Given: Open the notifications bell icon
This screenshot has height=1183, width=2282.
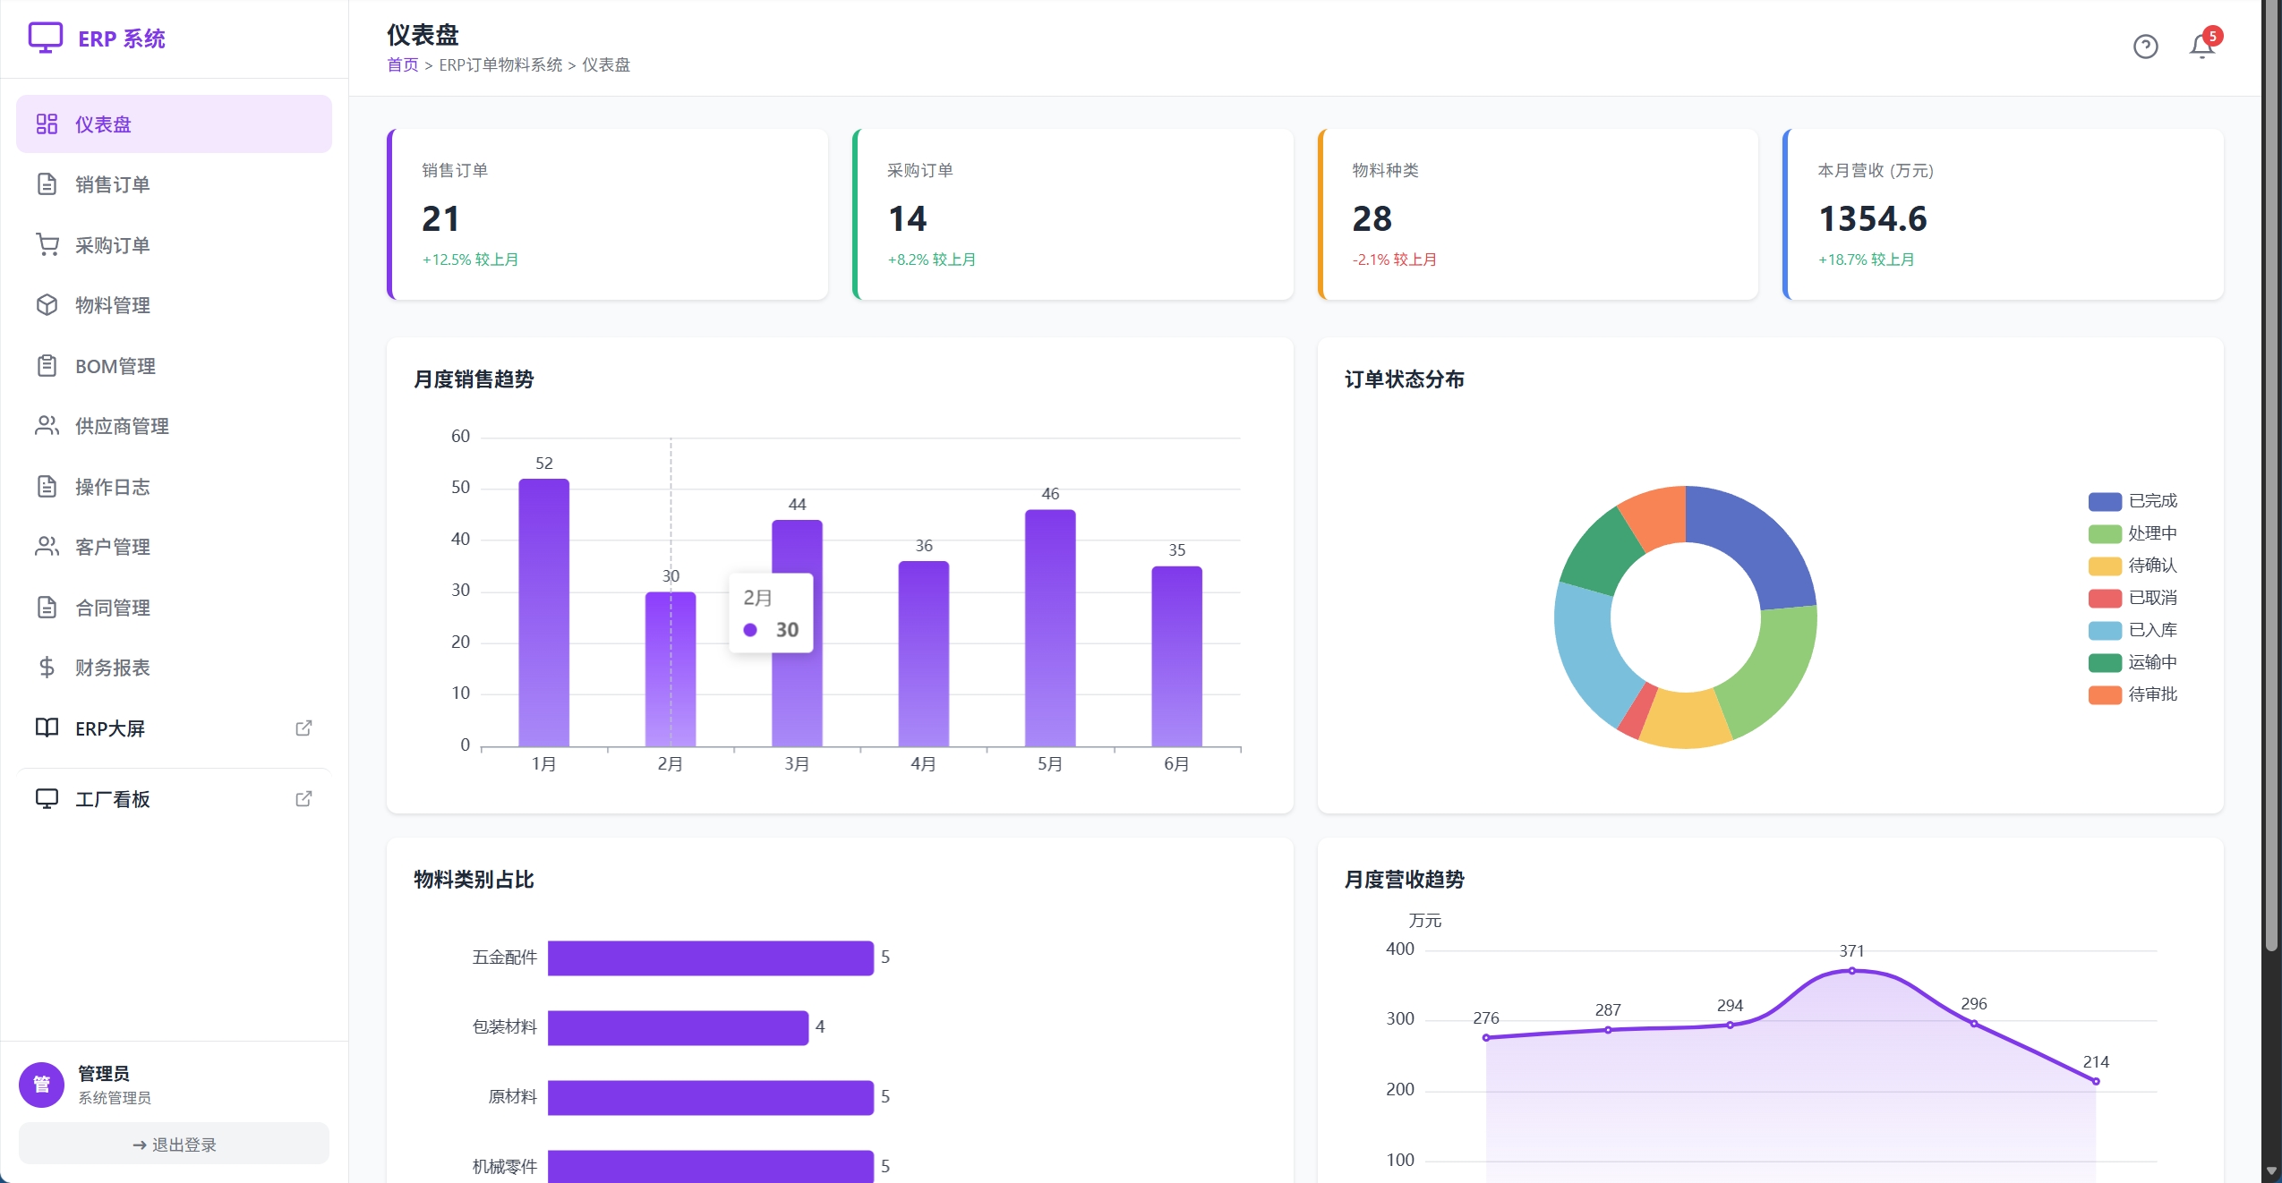Looking at the screenshot, I should pos(2201,47).
